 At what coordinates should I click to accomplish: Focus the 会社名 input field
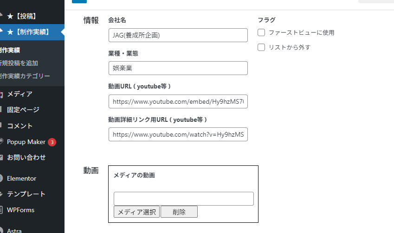click(178, 35)
